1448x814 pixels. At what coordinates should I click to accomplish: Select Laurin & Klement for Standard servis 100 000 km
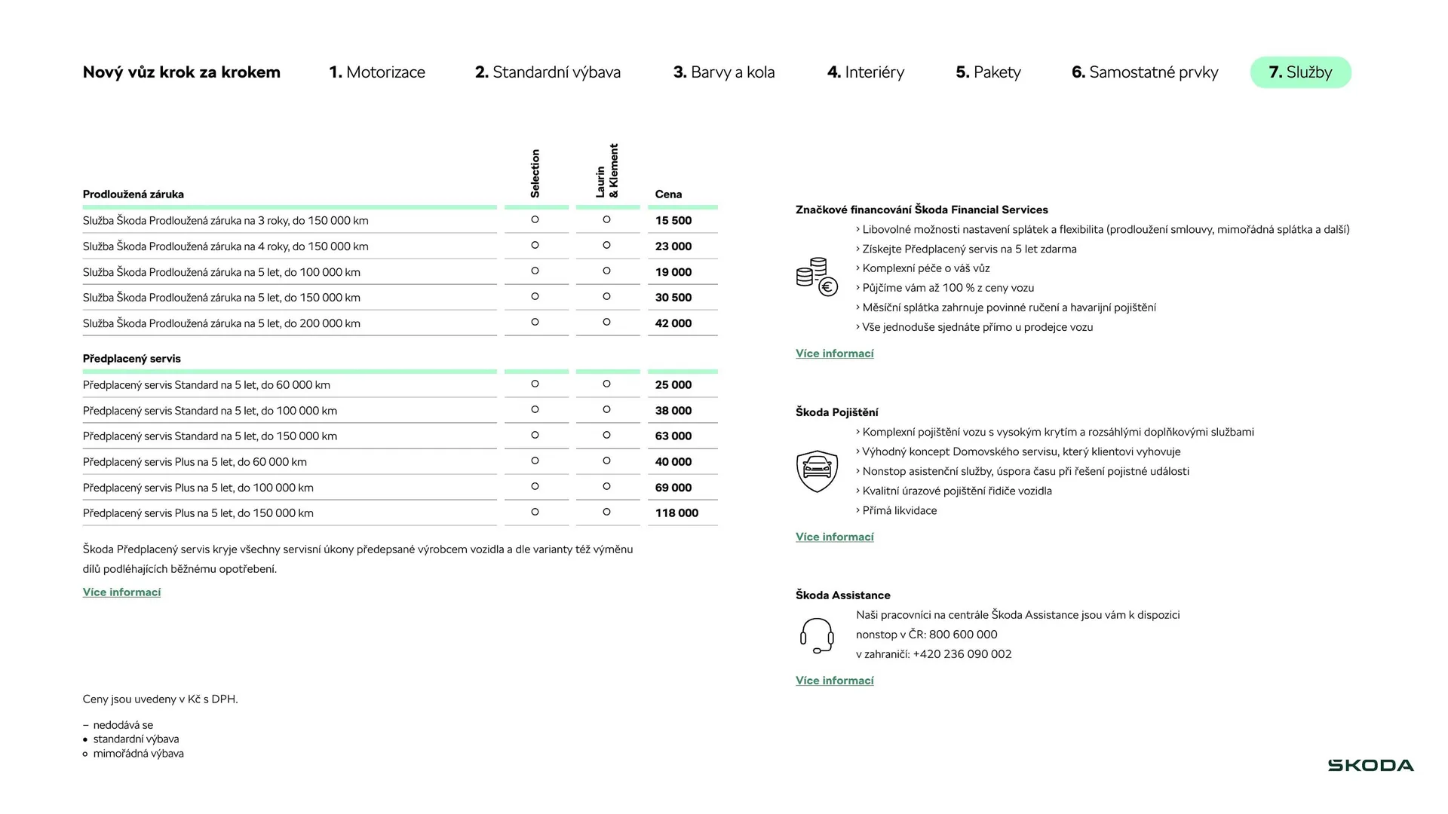pyautogui.click(x=607, y=410)
